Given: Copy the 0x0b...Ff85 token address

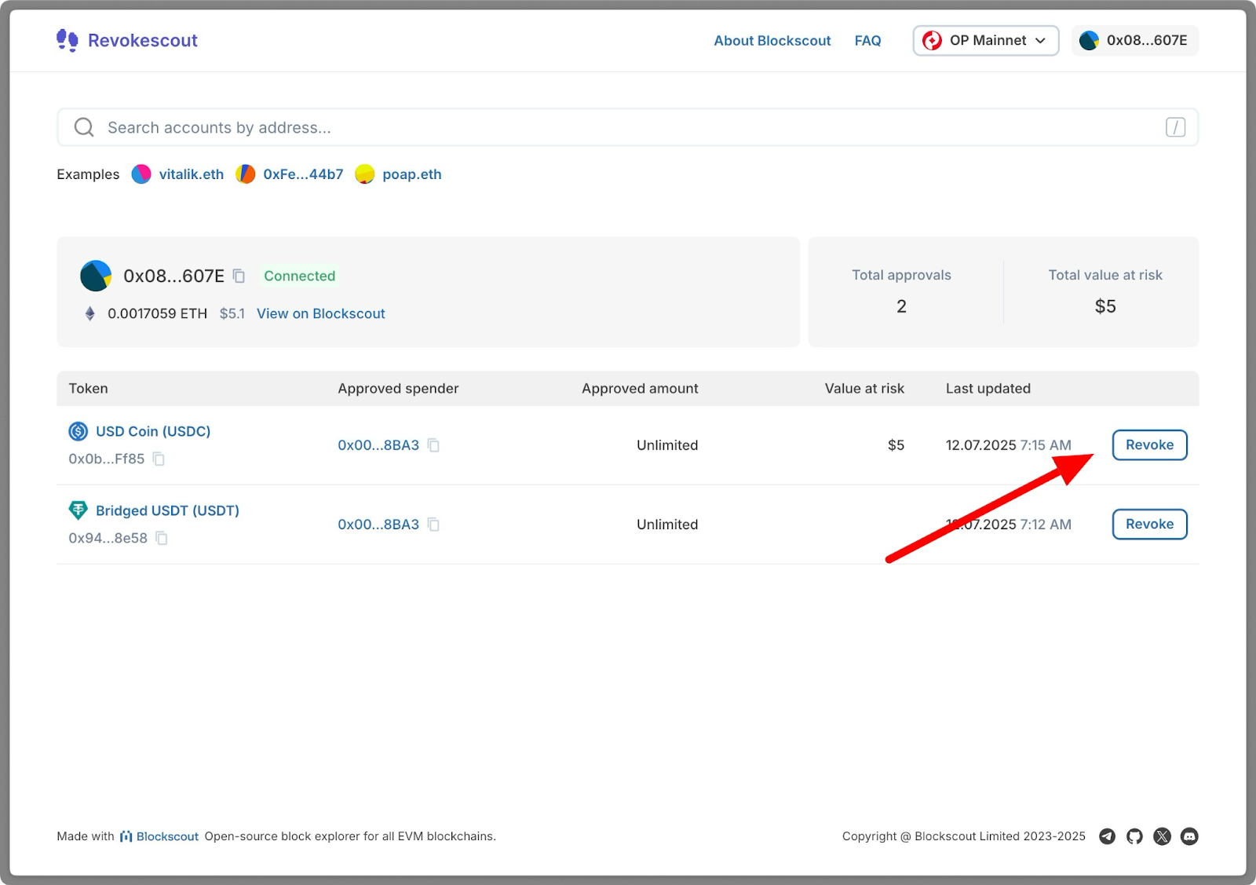Looking at the screenshot, I should point(159,459).
